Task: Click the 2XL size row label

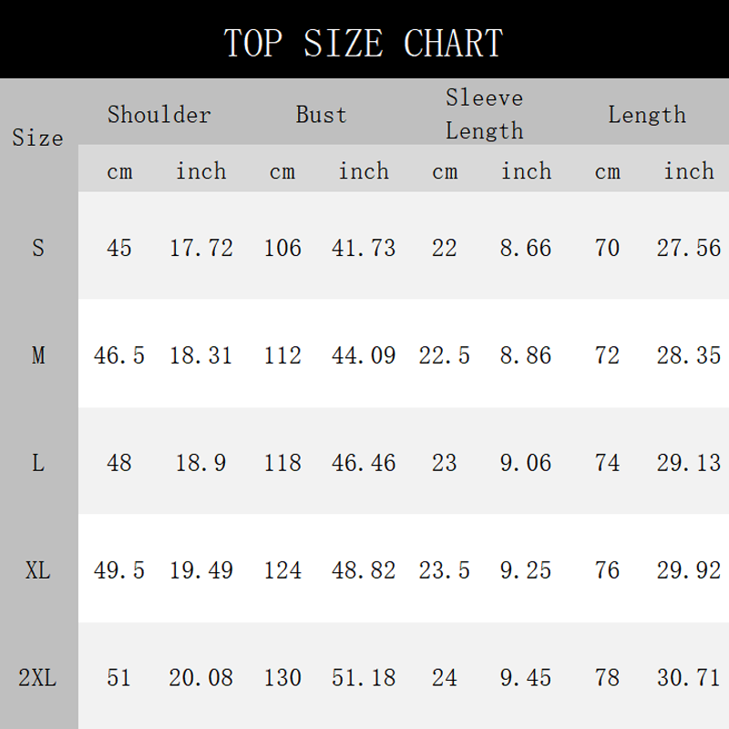Action: pyautogui.click(x=37, y=678)
